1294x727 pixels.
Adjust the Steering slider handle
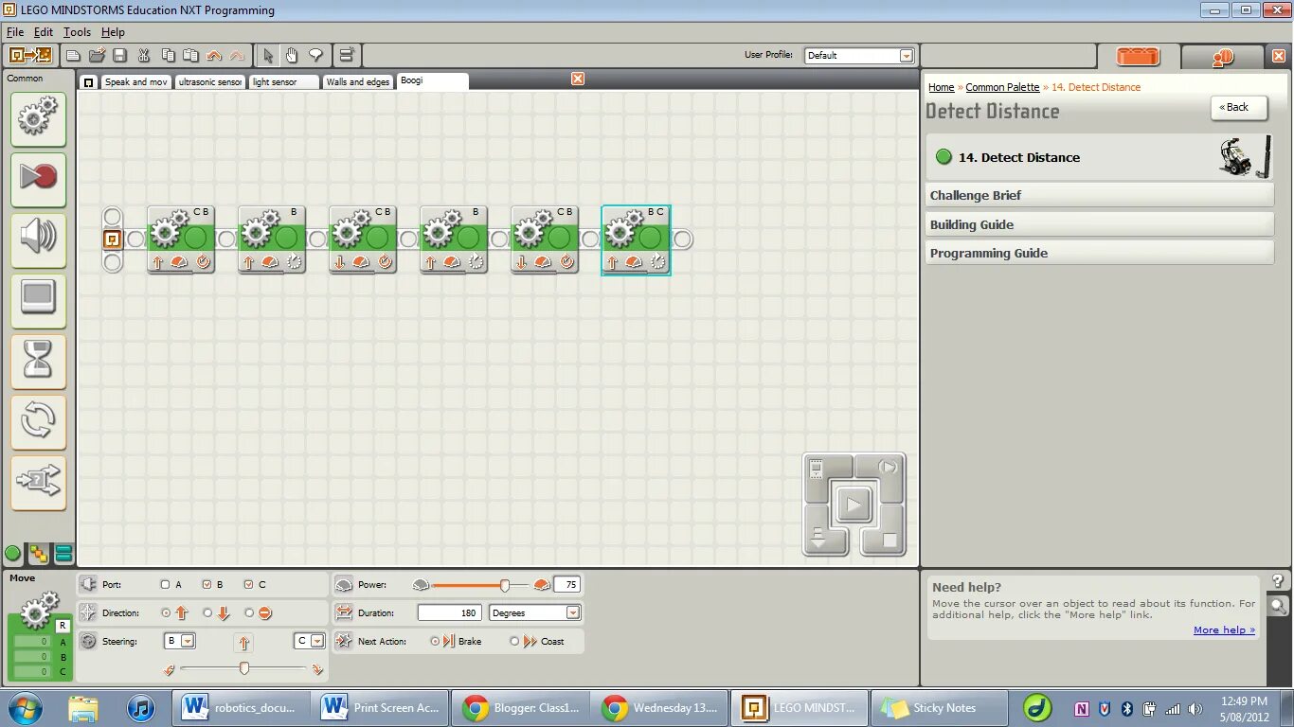pyautogui.click(x=244, y=668)
